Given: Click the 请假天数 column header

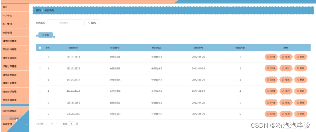Looking at the screenshot, I should point(240,48).
